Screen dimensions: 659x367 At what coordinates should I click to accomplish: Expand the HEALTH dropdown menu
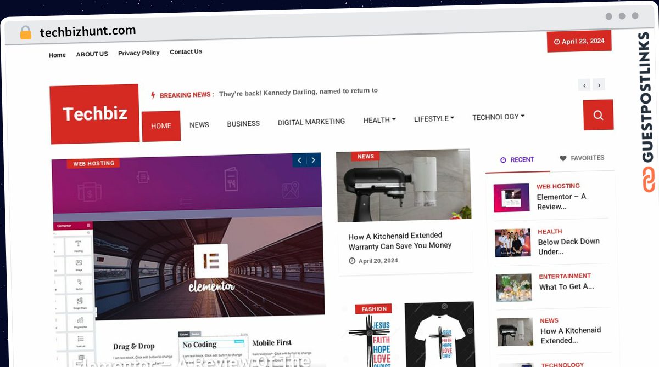379,120
